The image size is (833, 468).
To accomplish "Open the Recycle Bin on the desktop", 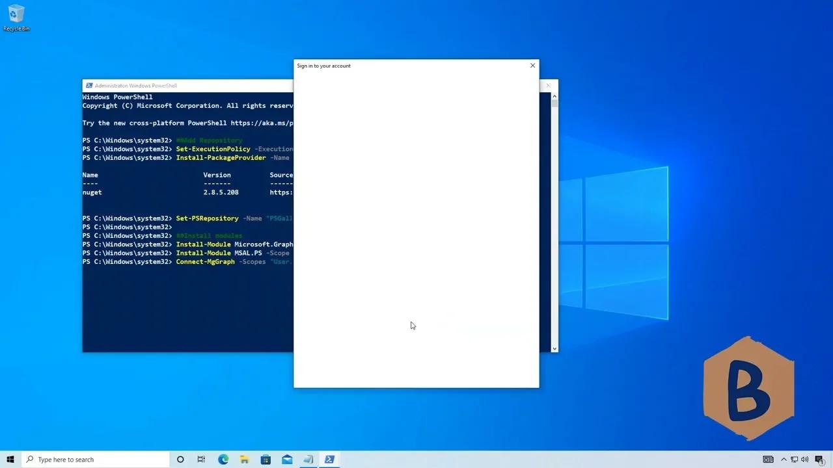I will point(16,18).
